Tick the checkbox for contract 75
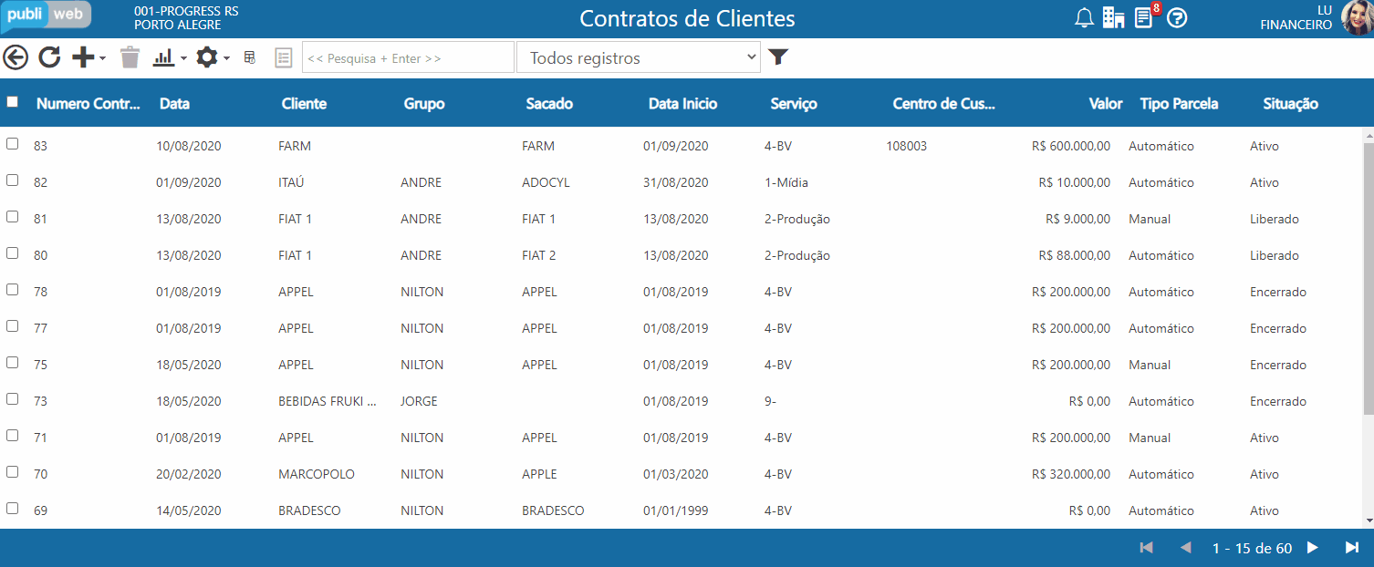The height and width of the screenshot is (567, 1374). tap(12, 363)
